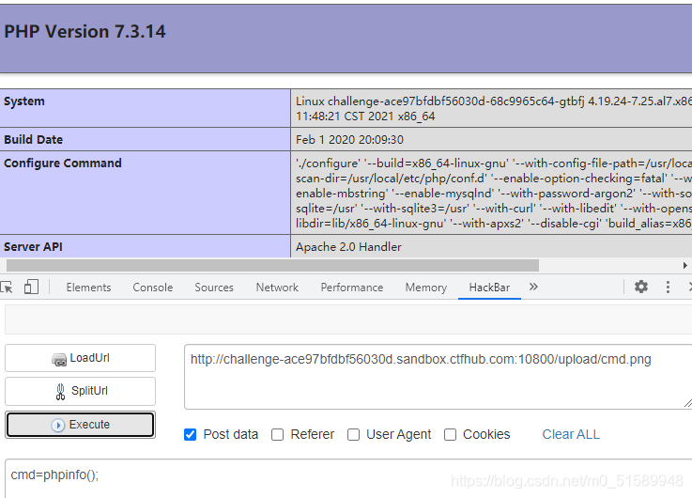Click the System row label
The image size is (692, 498).
point(24,101)
